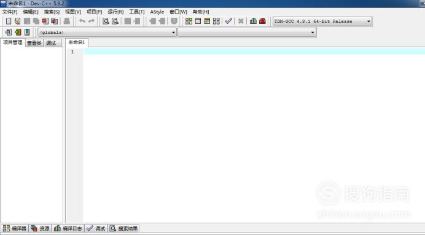This screenshot has height=235, width=425.
Task: Open the Replace search icon
Action: (115, 21)
